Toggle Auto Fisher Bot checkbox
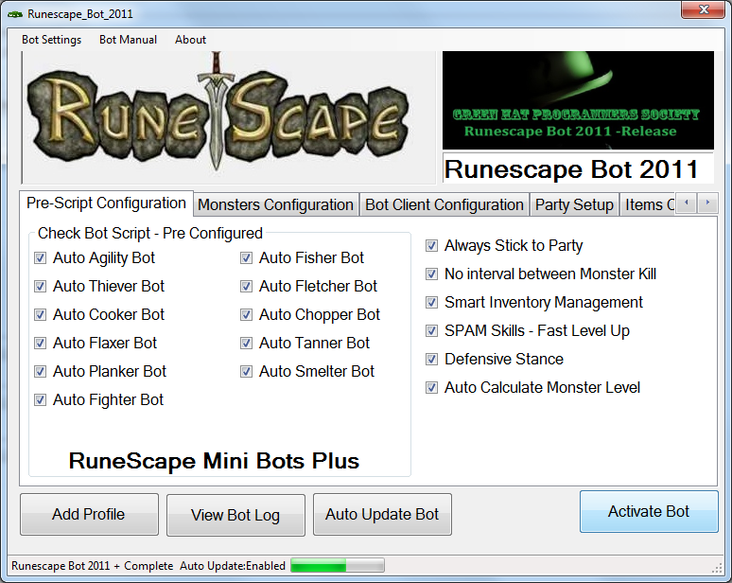732x583 pixels. (246, 257)
